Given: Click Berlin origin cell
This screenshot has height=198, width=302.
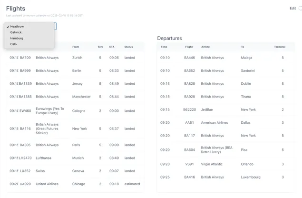Looking at the screenshot, I should [x=77, y=70].
